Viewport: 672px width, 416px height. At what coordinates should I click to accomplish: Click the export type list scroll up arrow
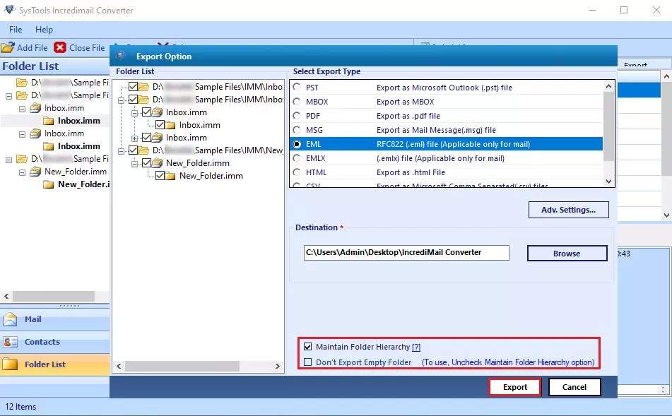(608, 87)
